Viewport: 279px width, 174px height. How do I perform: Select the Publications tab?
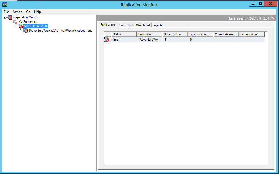108,24
